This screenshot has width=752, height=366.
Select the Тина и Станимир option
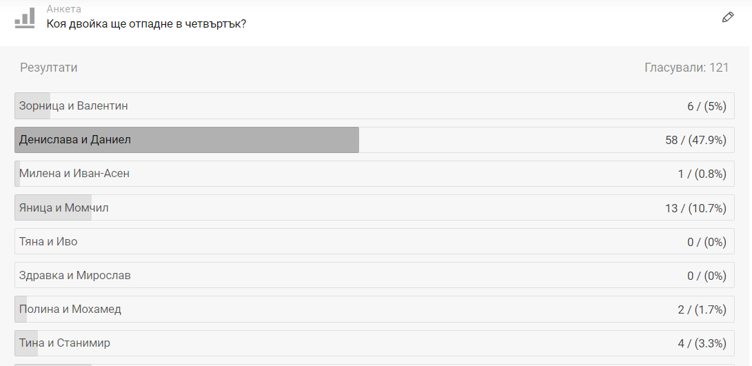coord(65,343)
